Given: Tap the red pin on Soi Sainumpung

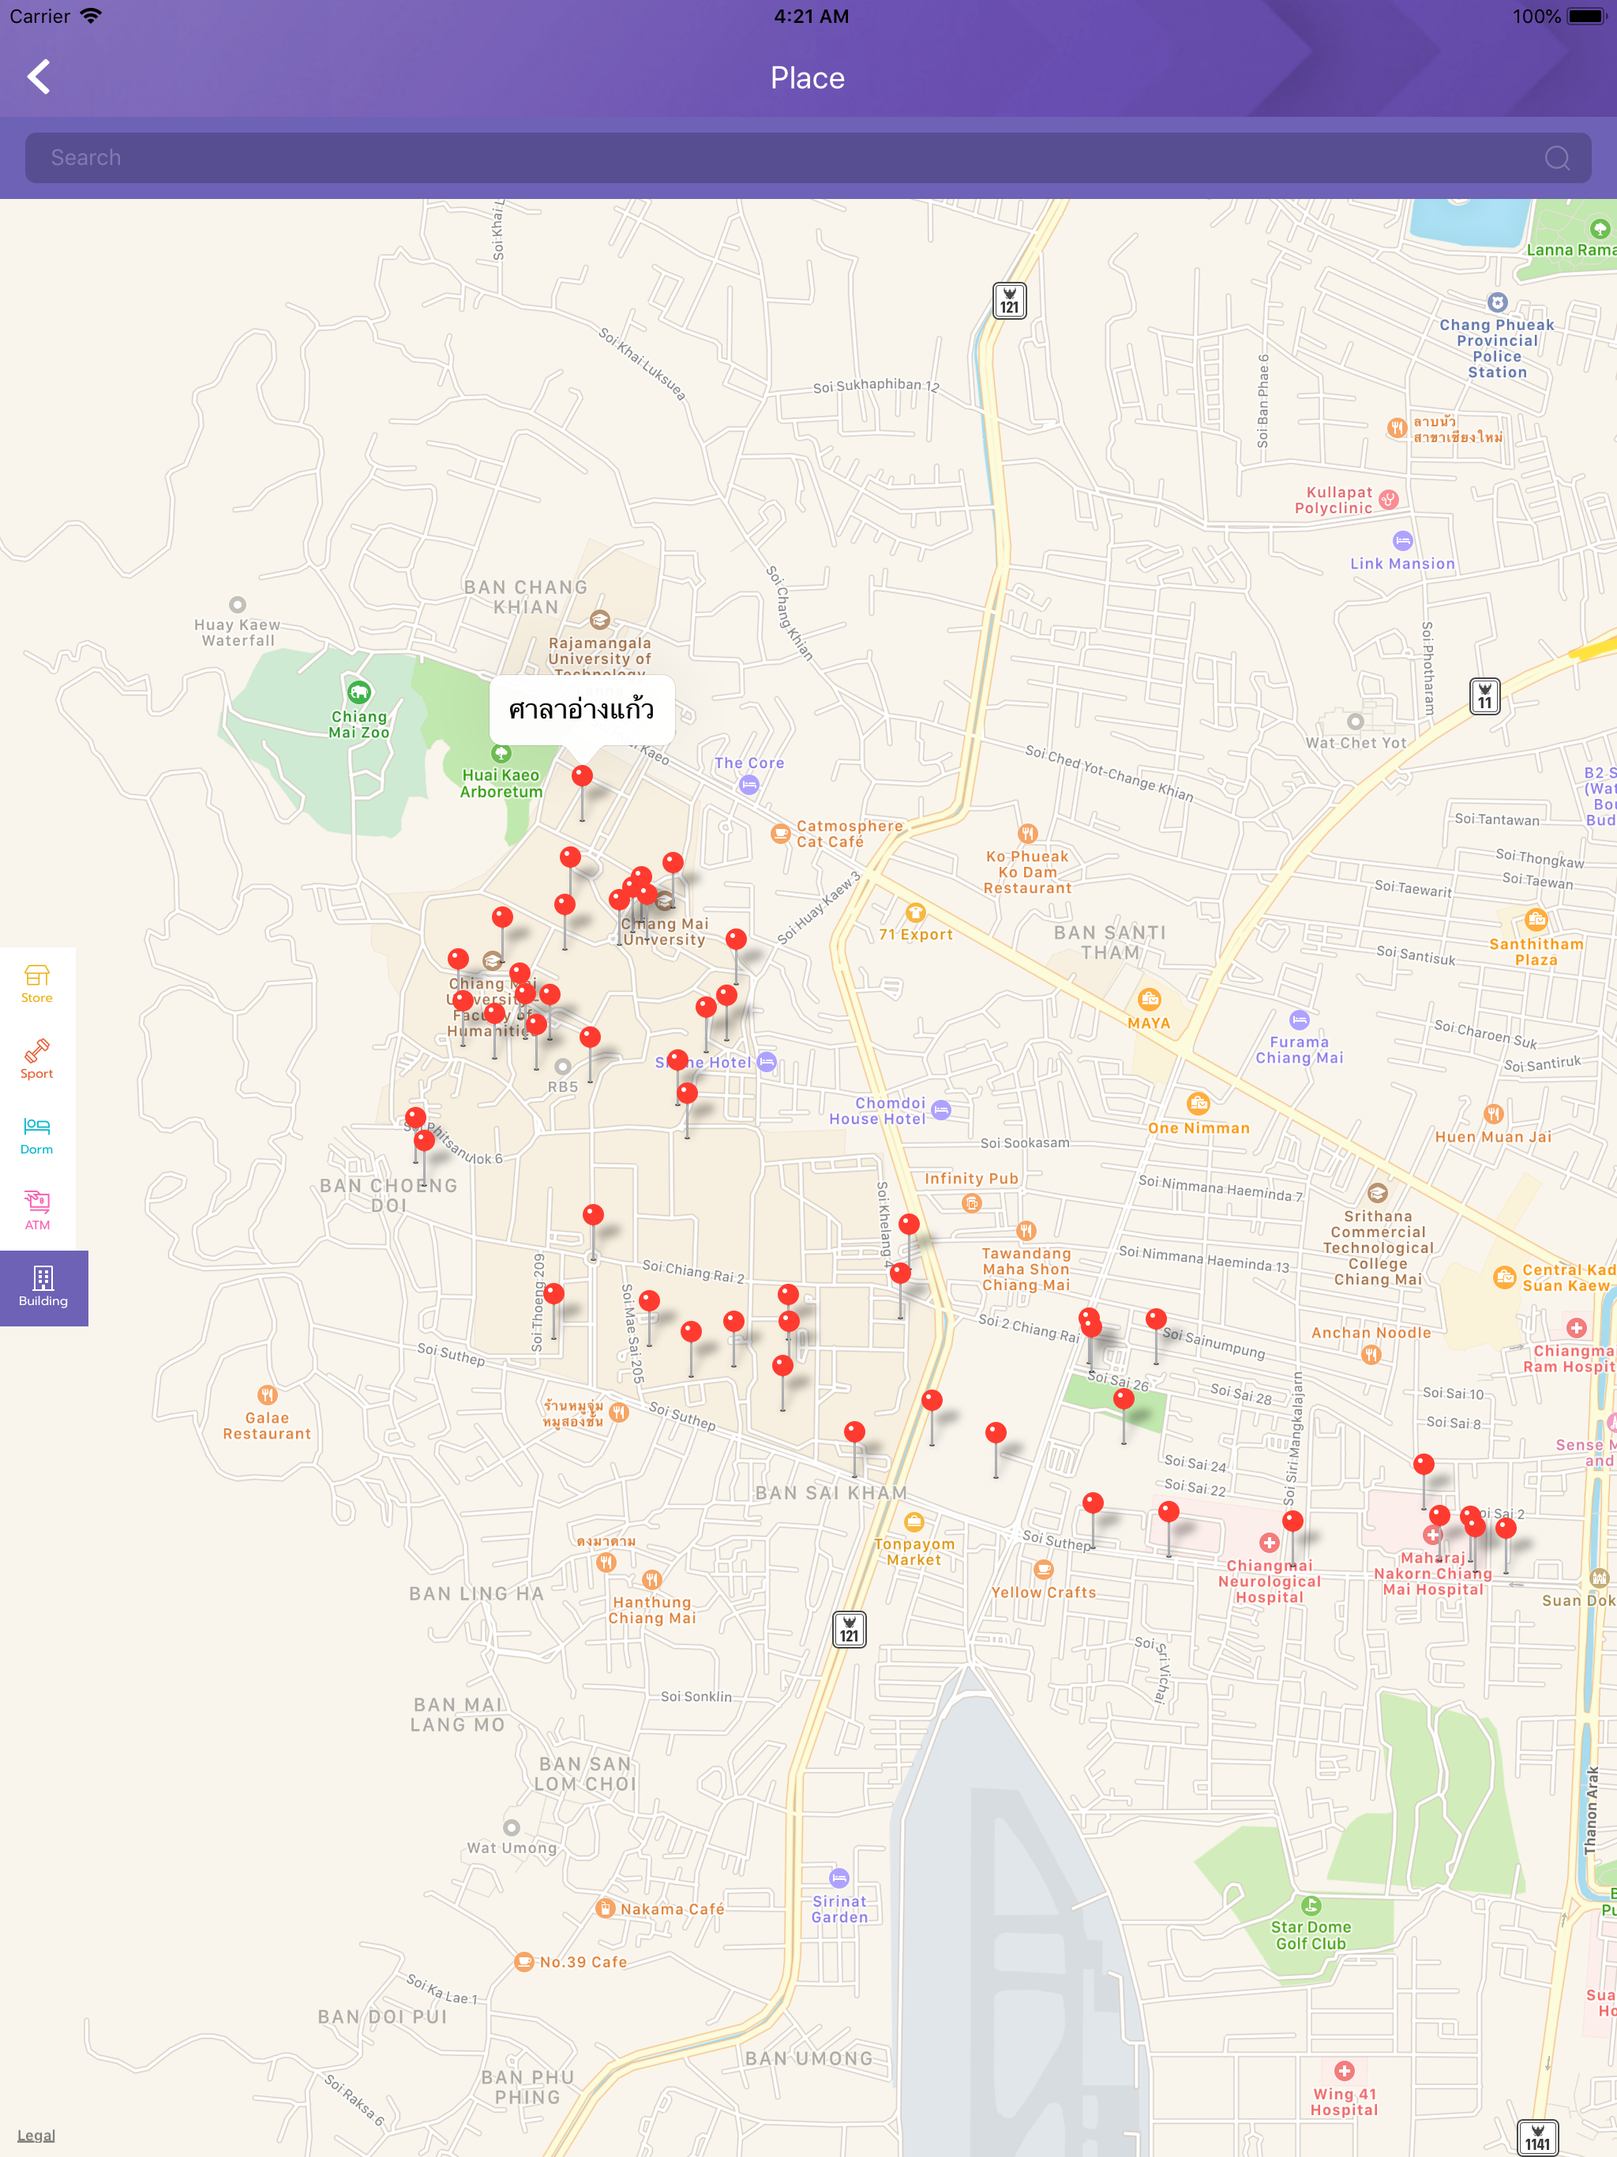Looking at the screenshot, I should click(x=1156, y=1320).
